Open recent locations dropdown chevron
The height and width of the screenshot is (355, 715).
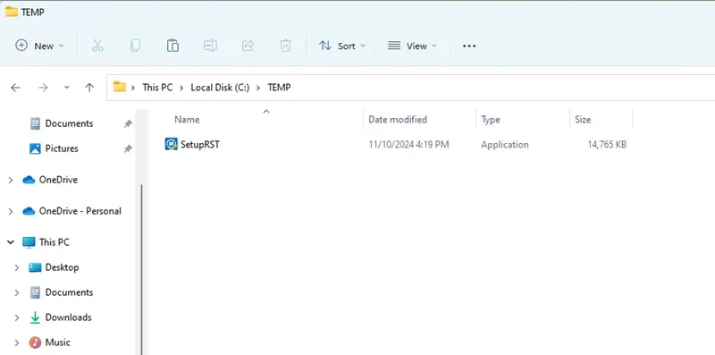coord(66,88)
